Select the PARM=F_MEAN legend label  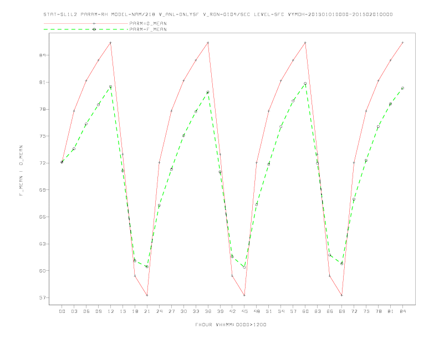point(148,29)
